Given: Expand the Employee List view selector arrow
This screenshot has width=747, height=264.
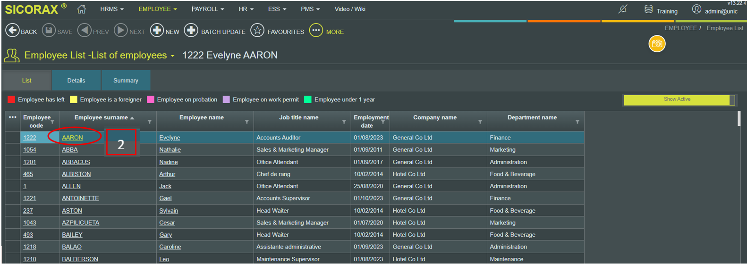Looking at the screenshot, I should tap(173, 56).
